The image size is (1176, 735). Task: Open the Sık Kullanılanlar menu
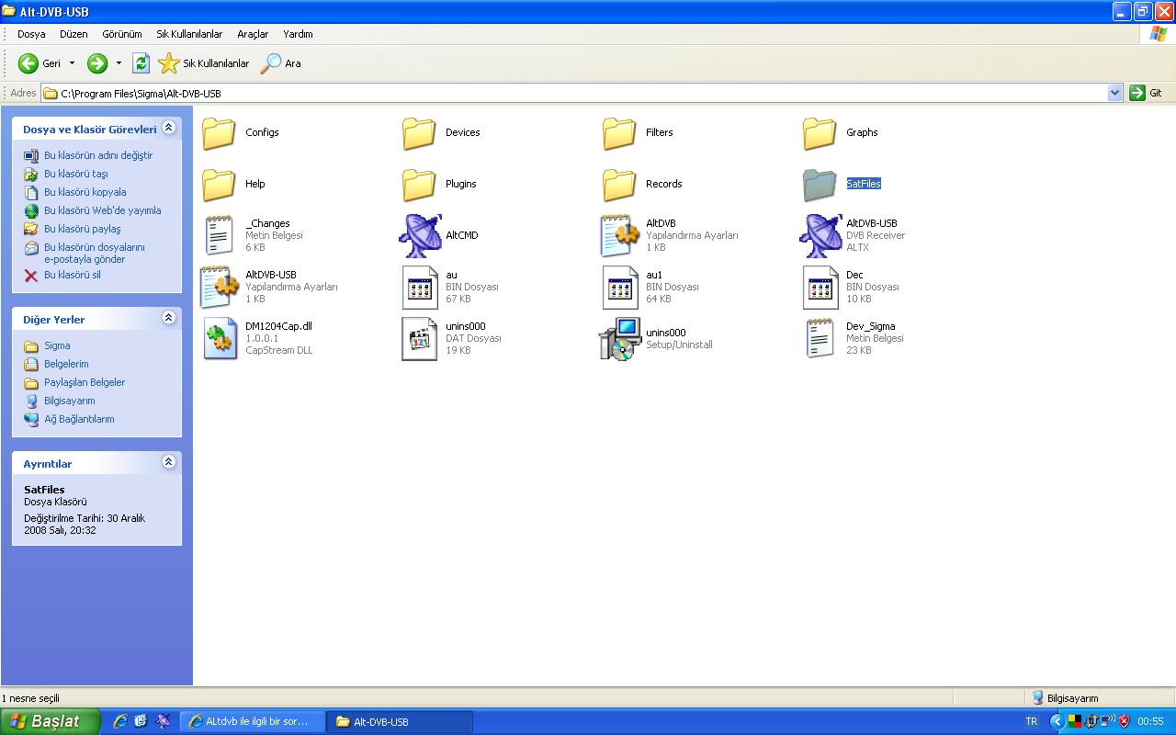pos(189,34)
